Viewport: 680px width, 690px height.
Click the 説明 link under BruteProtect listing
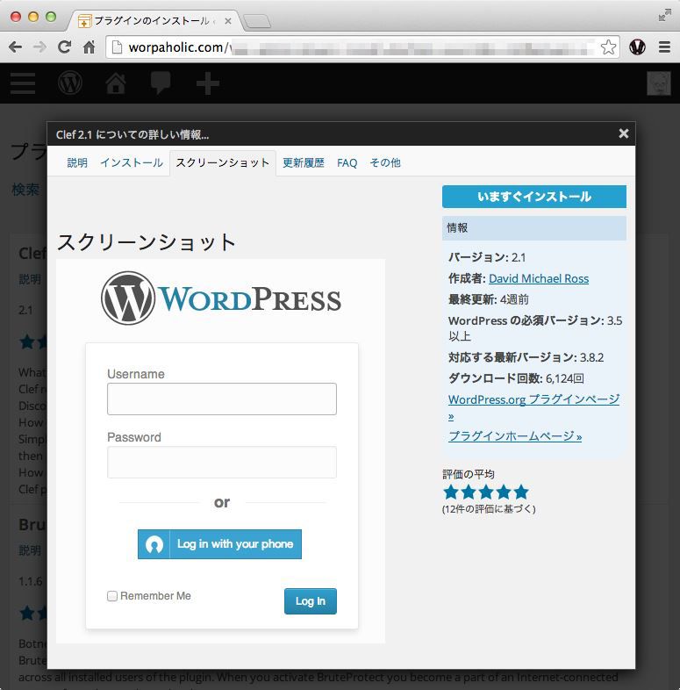(30, 550)
